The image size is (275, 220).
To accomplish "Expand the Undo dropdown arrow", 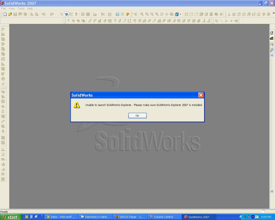I will (x=47, y=14).
